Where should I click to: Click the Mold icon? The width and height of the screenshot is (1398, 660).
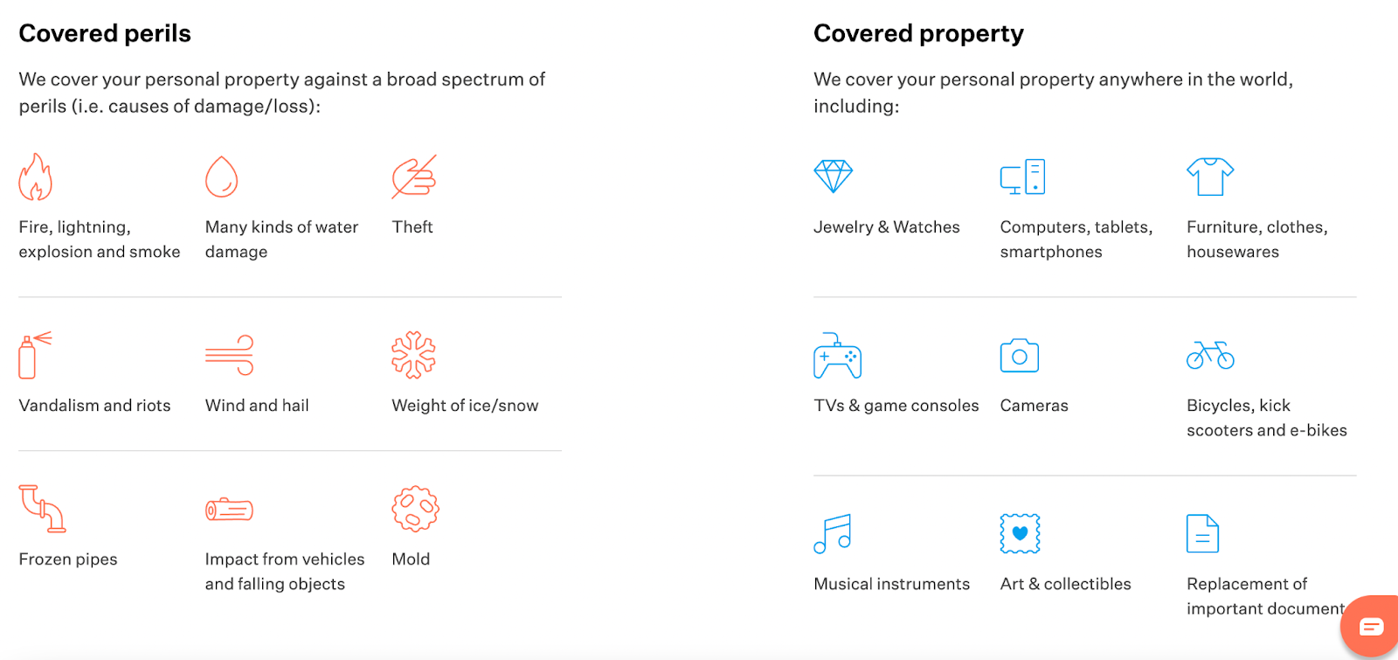417,509
